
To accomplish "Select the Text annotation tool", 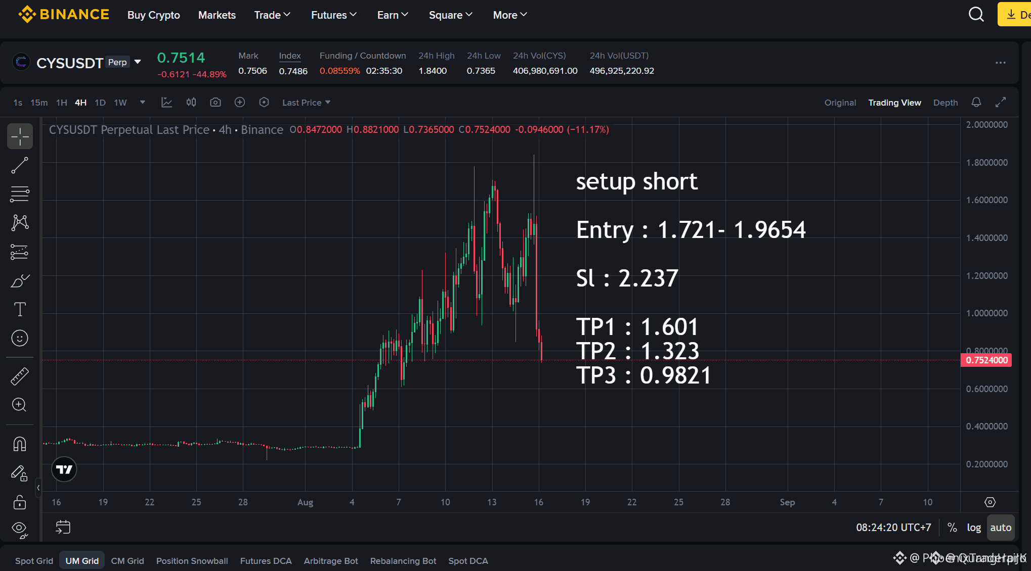I will [x=20, y=309].
